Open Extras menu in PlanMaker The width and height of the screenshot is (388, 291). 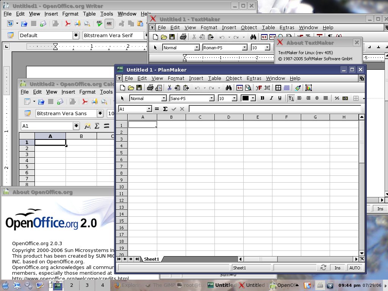254,78
